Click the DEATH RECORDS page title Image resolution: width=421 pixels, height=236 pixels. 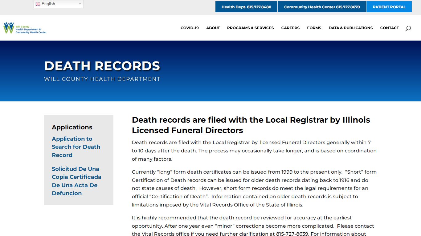tap(102, 66)
